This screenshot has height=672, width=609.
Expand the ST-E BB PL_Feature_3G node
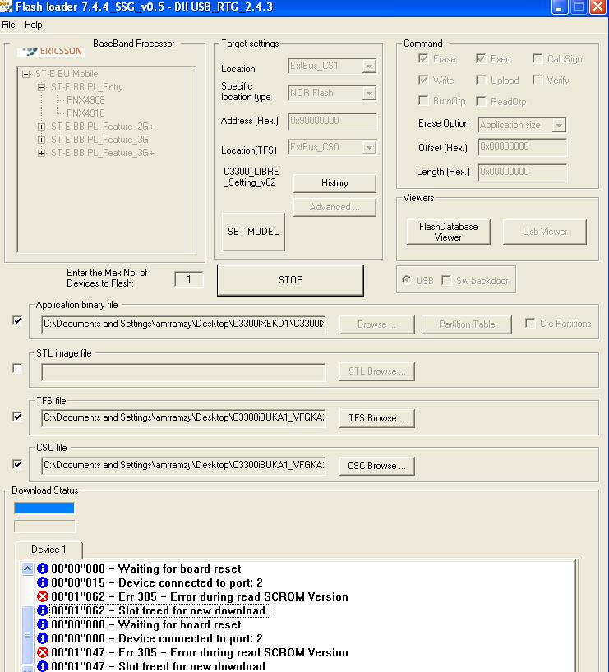click(x=42, y=140)
